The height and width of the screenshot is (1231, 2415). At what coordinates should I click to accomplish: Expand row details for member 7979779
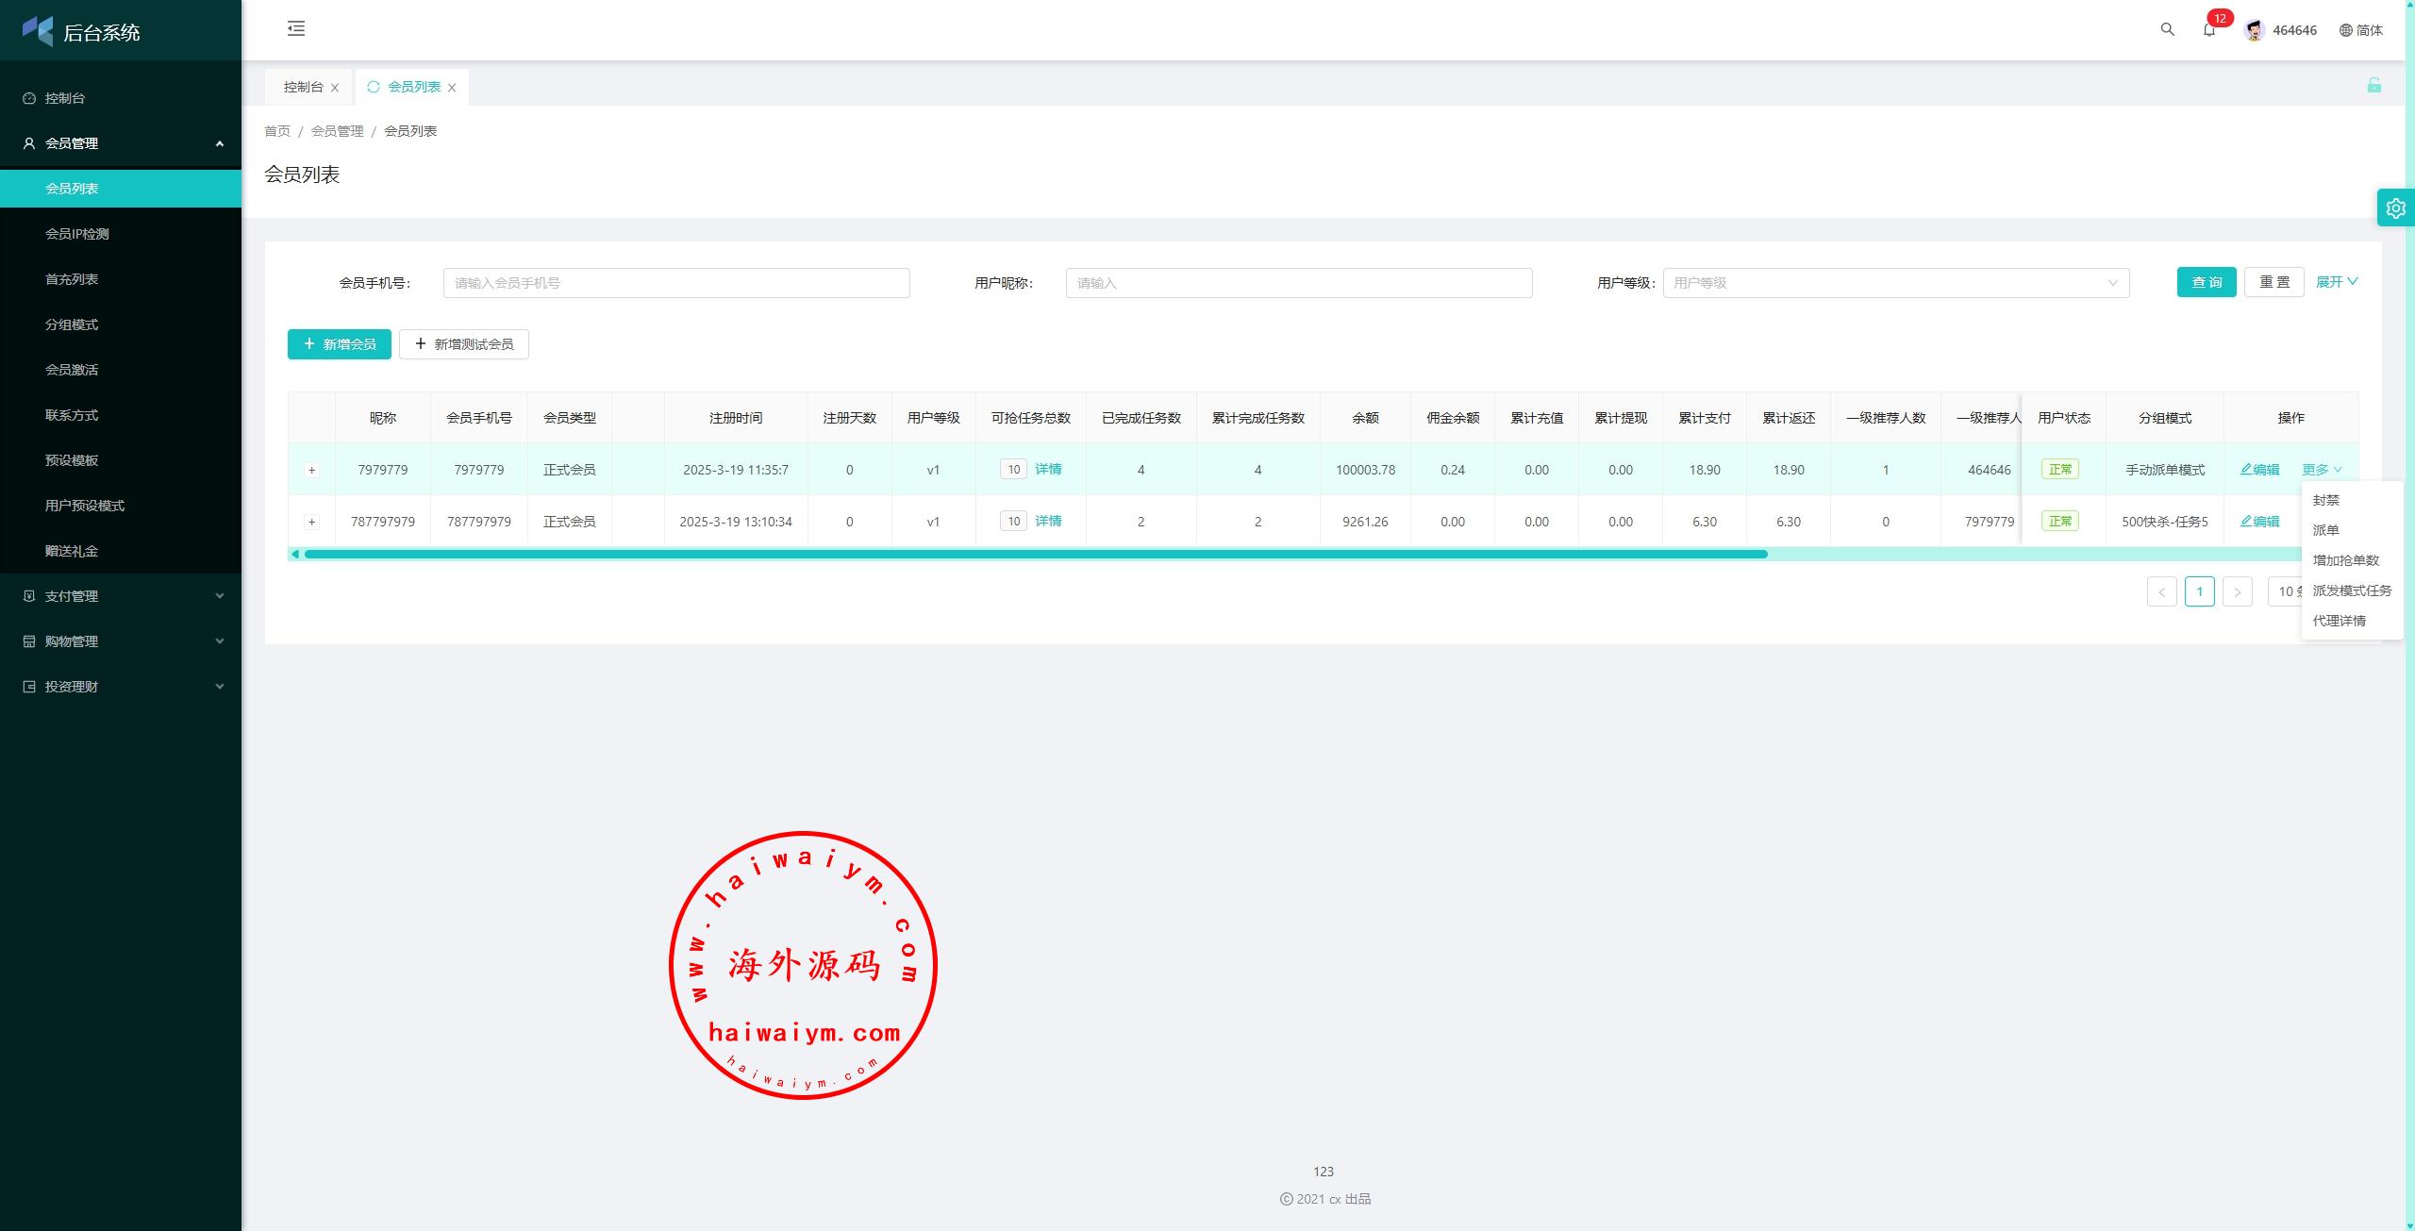312,470
